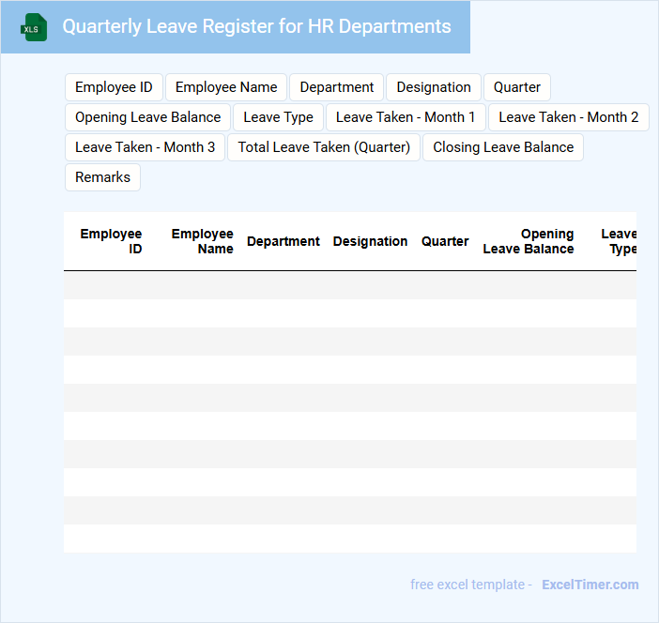
Task: Select the Quarter tag
Action: pos(517,87)
